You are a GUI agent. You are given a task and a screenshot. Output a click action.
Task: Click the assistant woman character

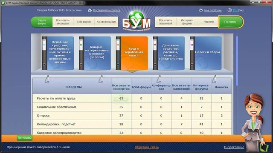pyautogui.click(x=254, y=122)
